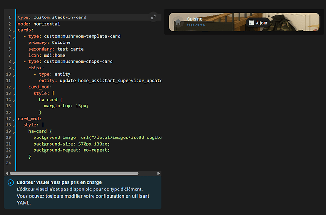326x215 pixels.
Task: Click the update icon in the À jour chip
Action: [251, 22]
